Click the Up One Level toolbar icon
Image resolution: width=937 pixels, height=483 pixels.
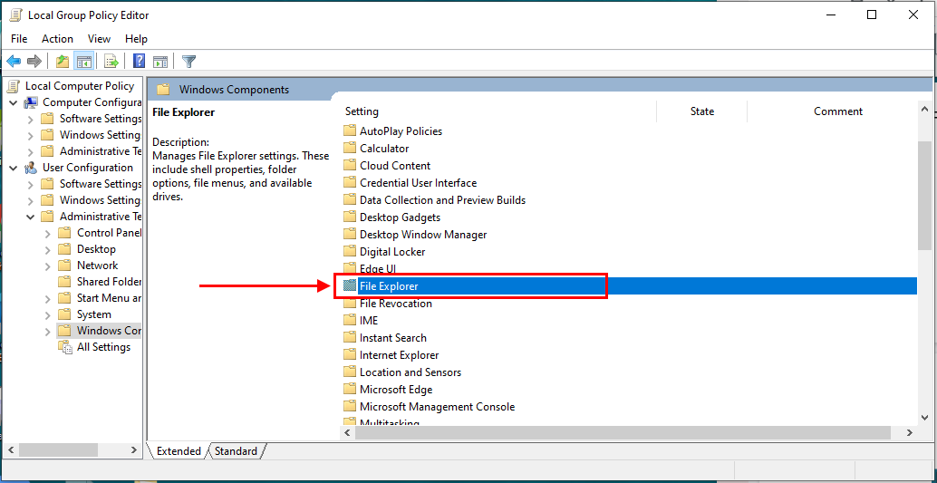click(x=63, y=61)
